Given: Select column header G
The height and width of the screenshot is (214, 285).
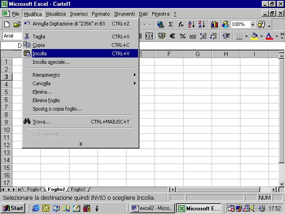Looking at the screenshot, I should point(198,54).
